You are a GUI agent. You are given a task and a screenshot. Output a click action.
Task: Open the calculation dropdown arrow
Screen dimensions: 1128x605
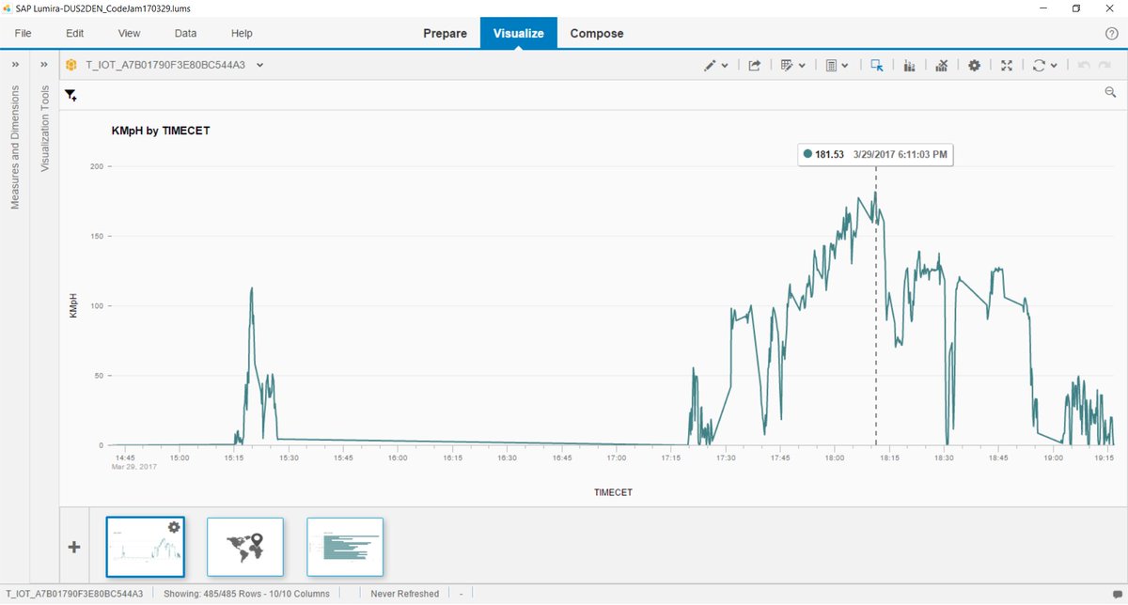(845, 66)
